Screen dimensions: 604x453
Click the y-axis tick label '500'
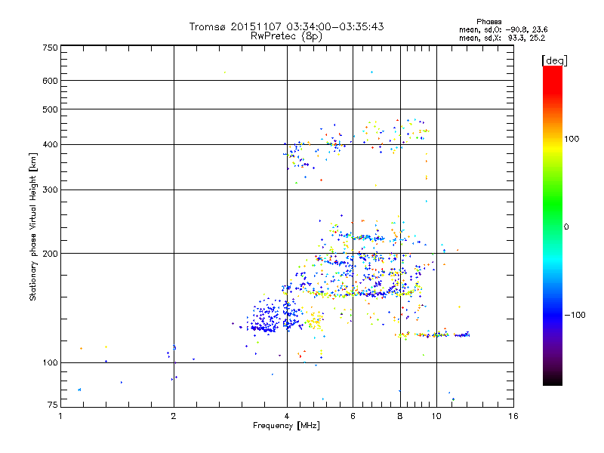(51, 109)
